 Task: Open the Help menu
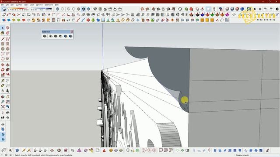pos(56,5)
